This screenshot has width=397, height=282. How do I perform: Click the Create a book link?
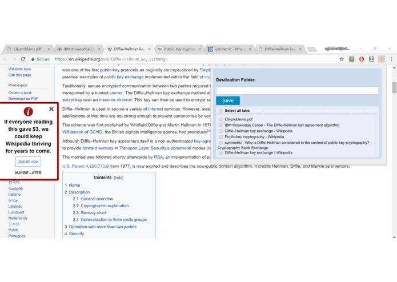tap(20, 93)
